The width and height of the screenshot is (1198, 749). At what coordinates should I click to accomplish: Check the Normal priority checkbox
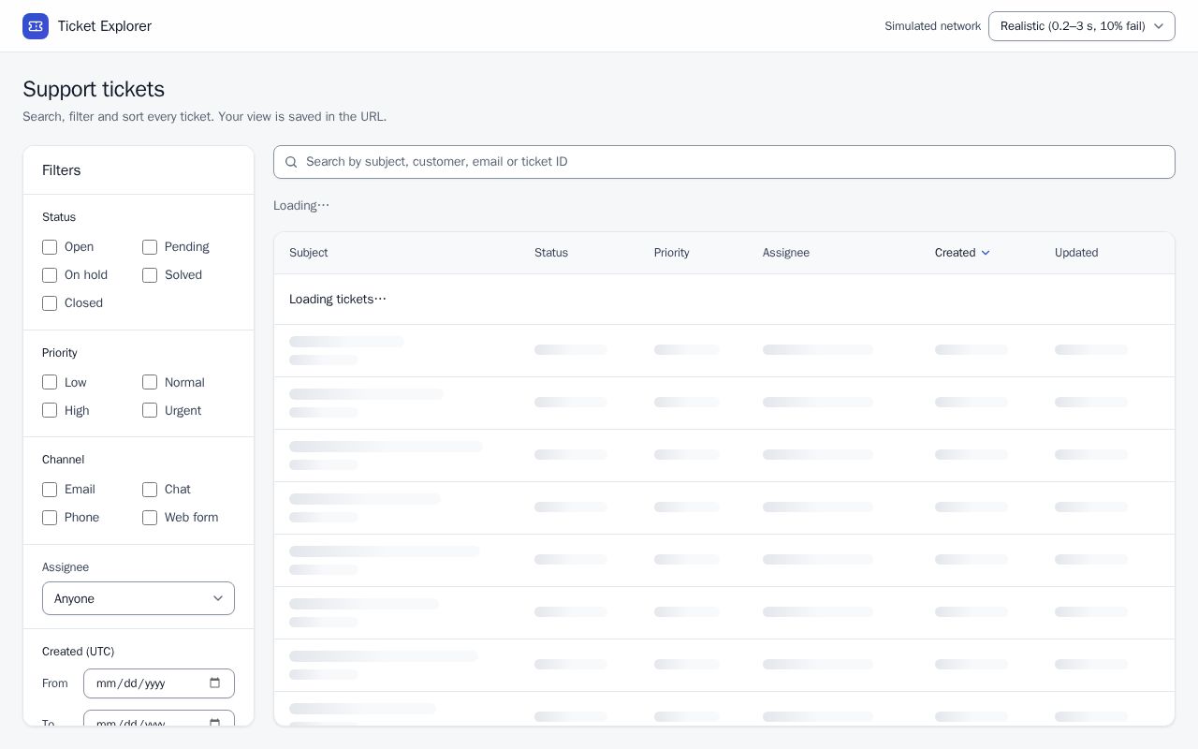[150, 383]
